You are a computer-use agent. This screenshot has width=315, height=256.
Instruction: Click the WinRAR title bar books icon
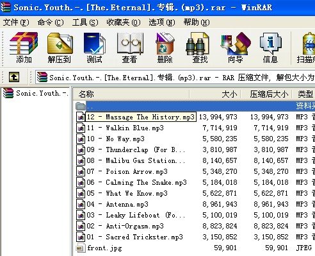[x=5, y=7]
